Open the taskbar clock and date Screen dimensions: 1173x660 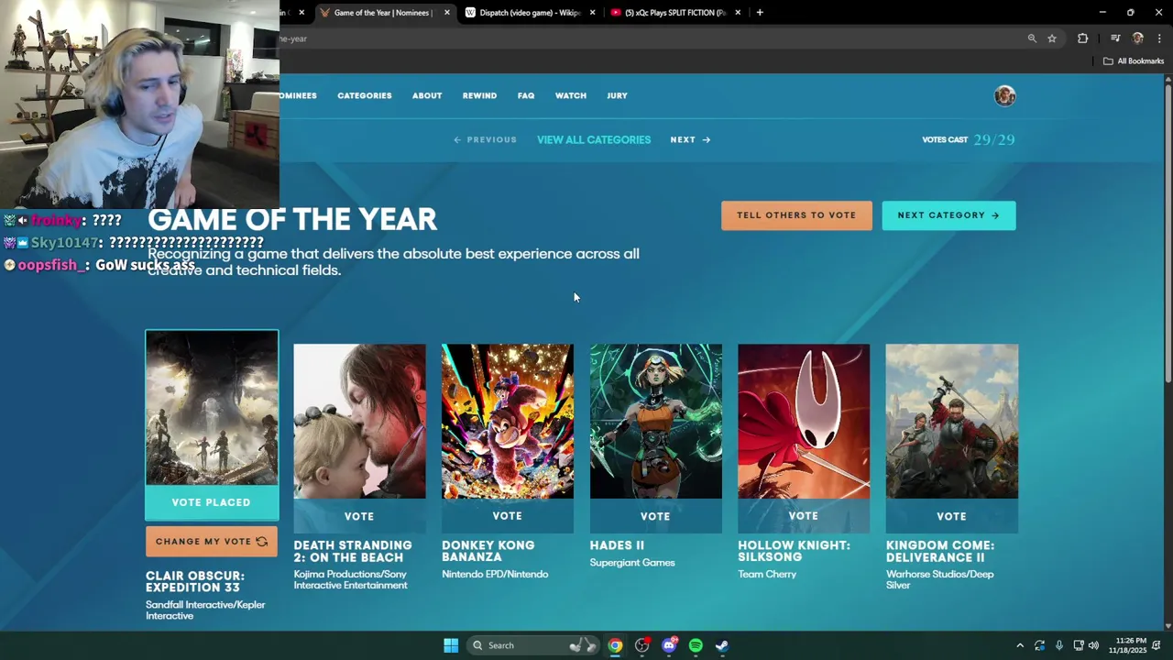tap(1127, 645)
